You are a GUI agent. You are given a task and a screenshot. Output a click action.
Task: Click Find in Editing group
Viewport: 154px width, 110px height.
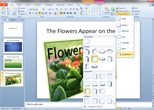click(x=135, y=8)
